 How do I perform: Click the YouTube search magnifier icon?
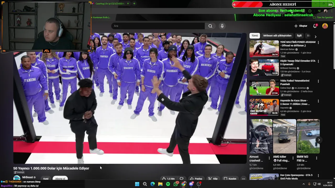click(210, 26)
